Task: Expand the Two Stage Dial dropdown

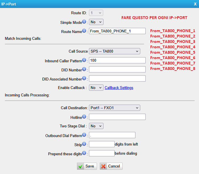Action: pos(96,126)
